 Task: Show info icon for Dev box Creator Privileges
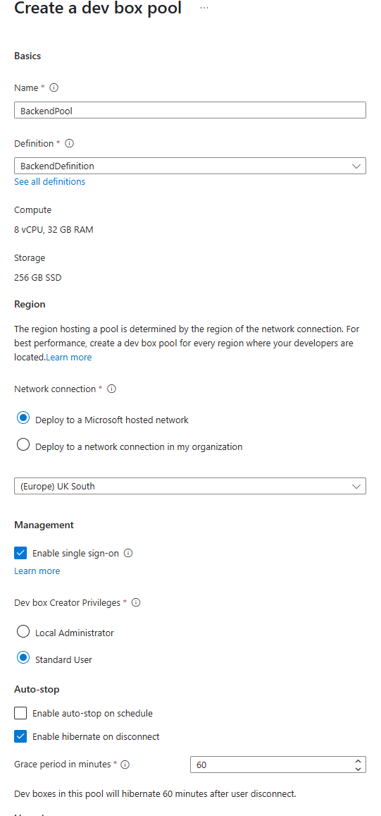pyautogui.click(x=136, y=602)
